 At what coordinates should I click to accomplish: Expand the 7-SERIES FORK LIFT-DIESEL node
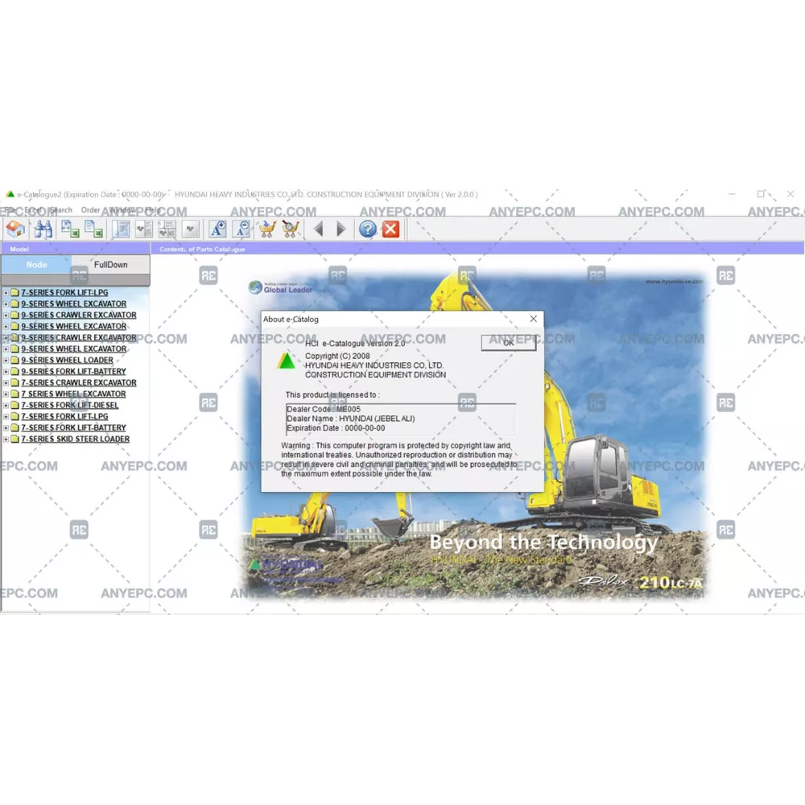(6, 406)
